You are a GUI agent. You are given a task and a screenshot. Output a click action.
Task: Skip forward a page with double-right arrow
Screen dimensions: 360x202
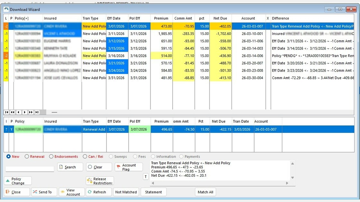pyautogui.click(x=31, y=112)
